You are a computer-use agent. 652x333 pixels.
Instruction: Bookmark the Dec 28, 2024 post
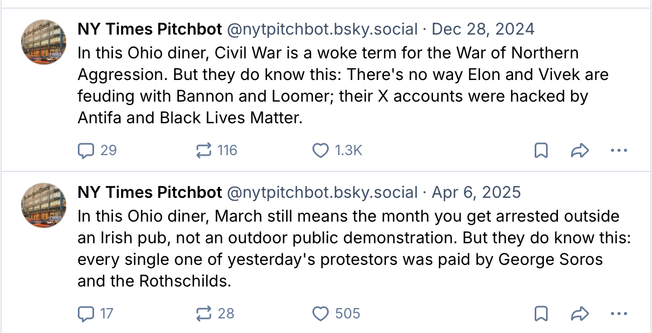pyautogui.click(x=541, y=150)
